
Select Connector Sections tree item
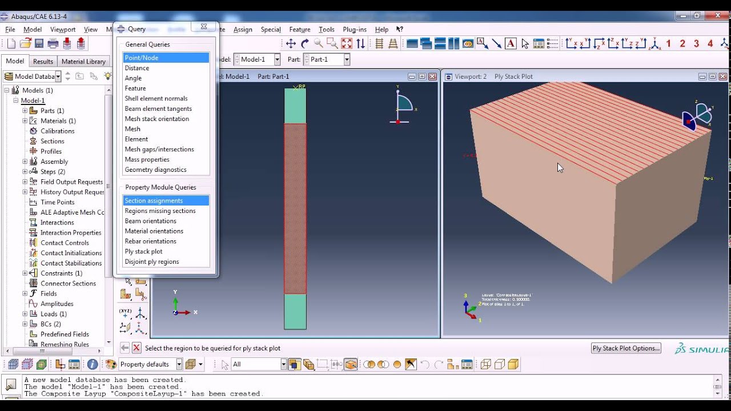tap(68, 284)
